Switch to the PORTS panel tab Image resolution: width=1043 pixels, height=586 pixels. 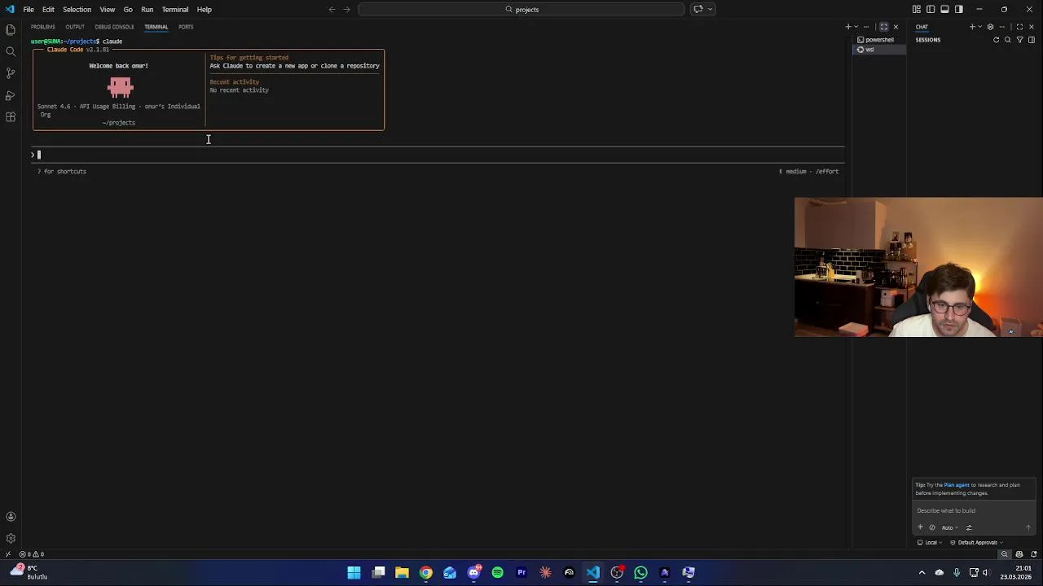click(186, 27)
